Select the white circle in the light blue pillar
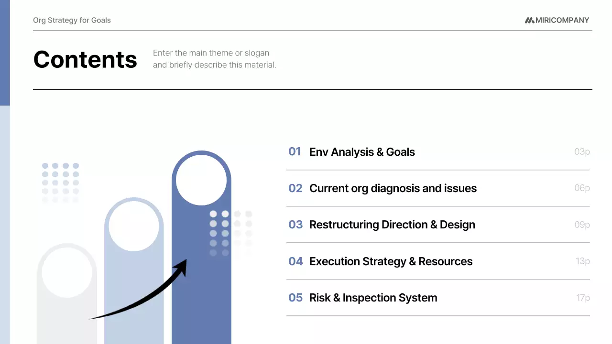This screenshot has height=344, width=612. 134,226
